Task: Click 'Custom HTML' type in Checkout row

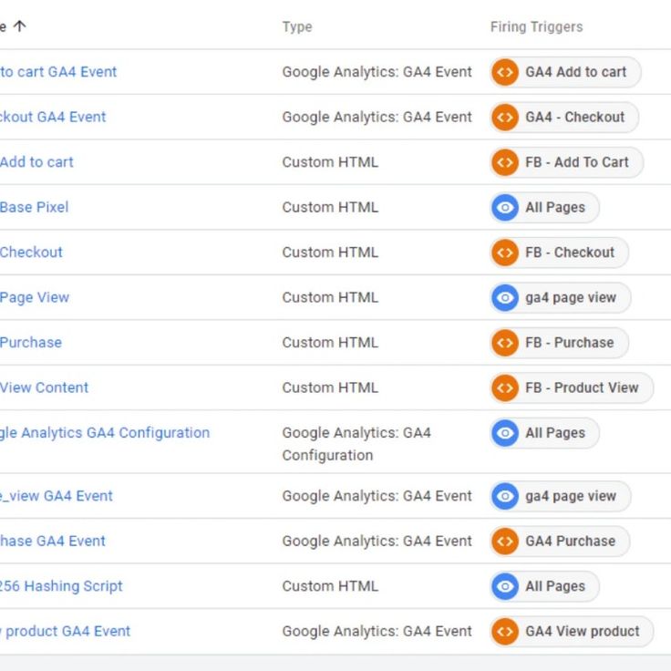Action: coord(330,253)
